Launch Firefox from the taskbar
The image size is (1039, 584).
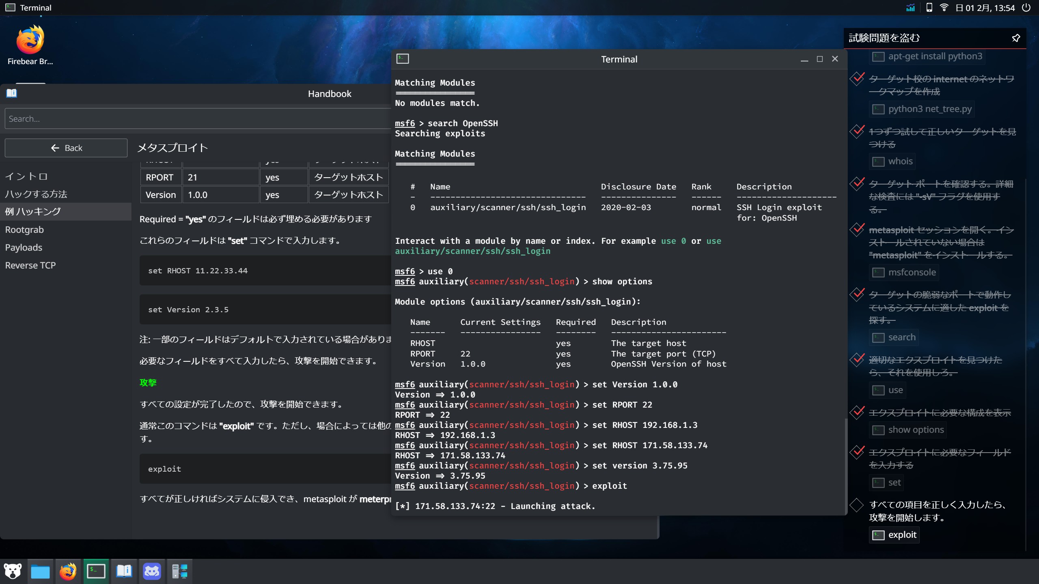pos(68,571)
